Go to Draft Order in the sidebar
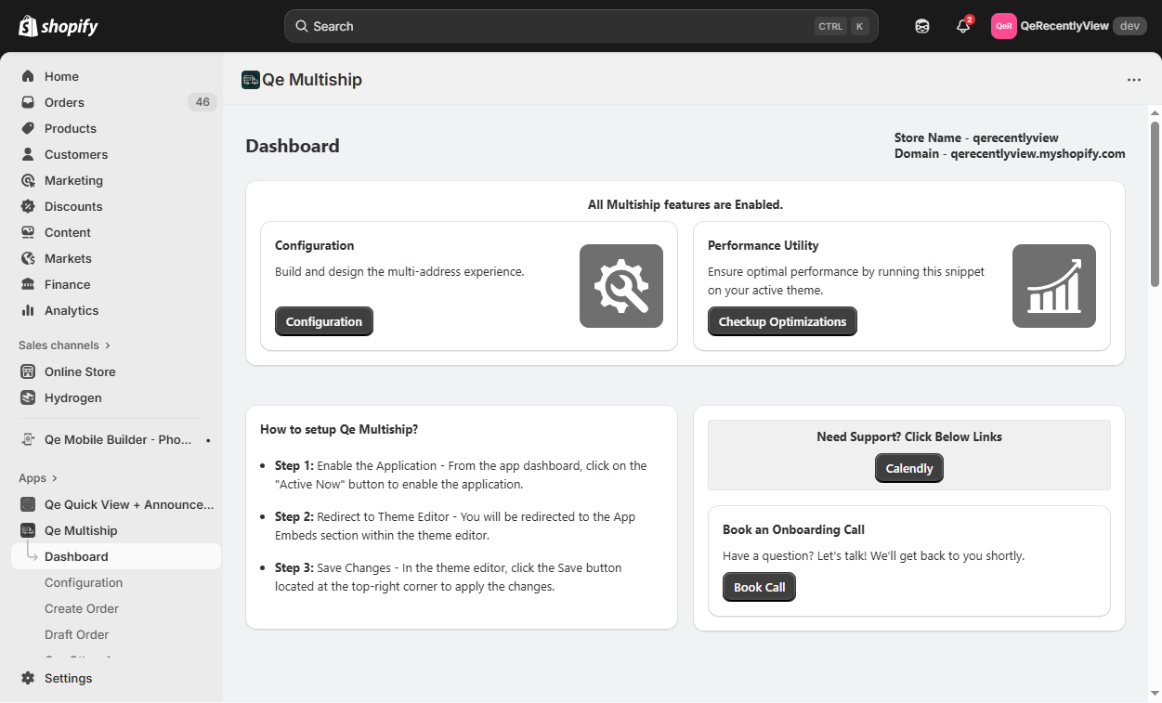Screen dimensions: 1162x703 [x=77, y=634]
